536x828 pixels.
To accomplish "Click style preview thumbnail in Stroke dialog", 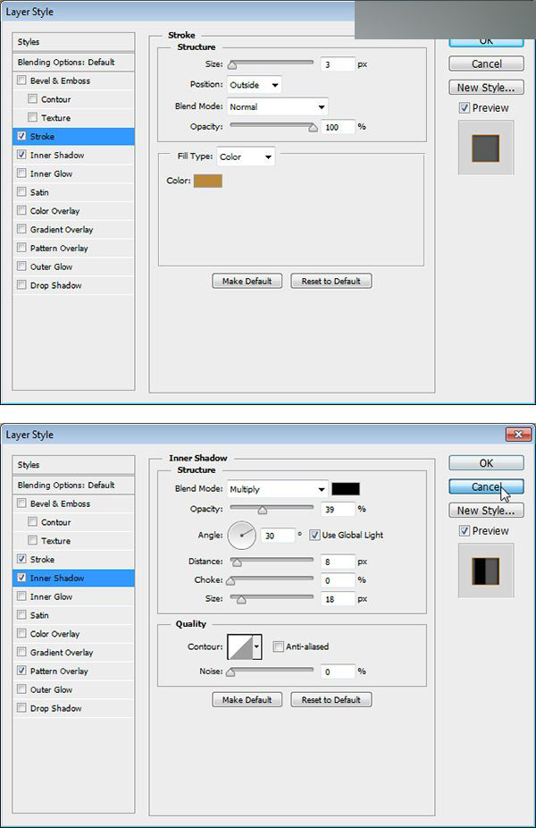I will 486,148.
